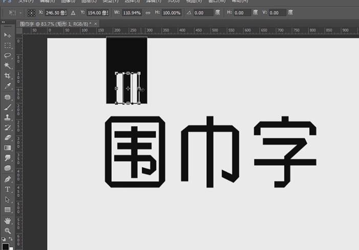This screenshot has width=359, height=250.
Task: Click the 围 character shape on canvas
Action: click(135, 152)
